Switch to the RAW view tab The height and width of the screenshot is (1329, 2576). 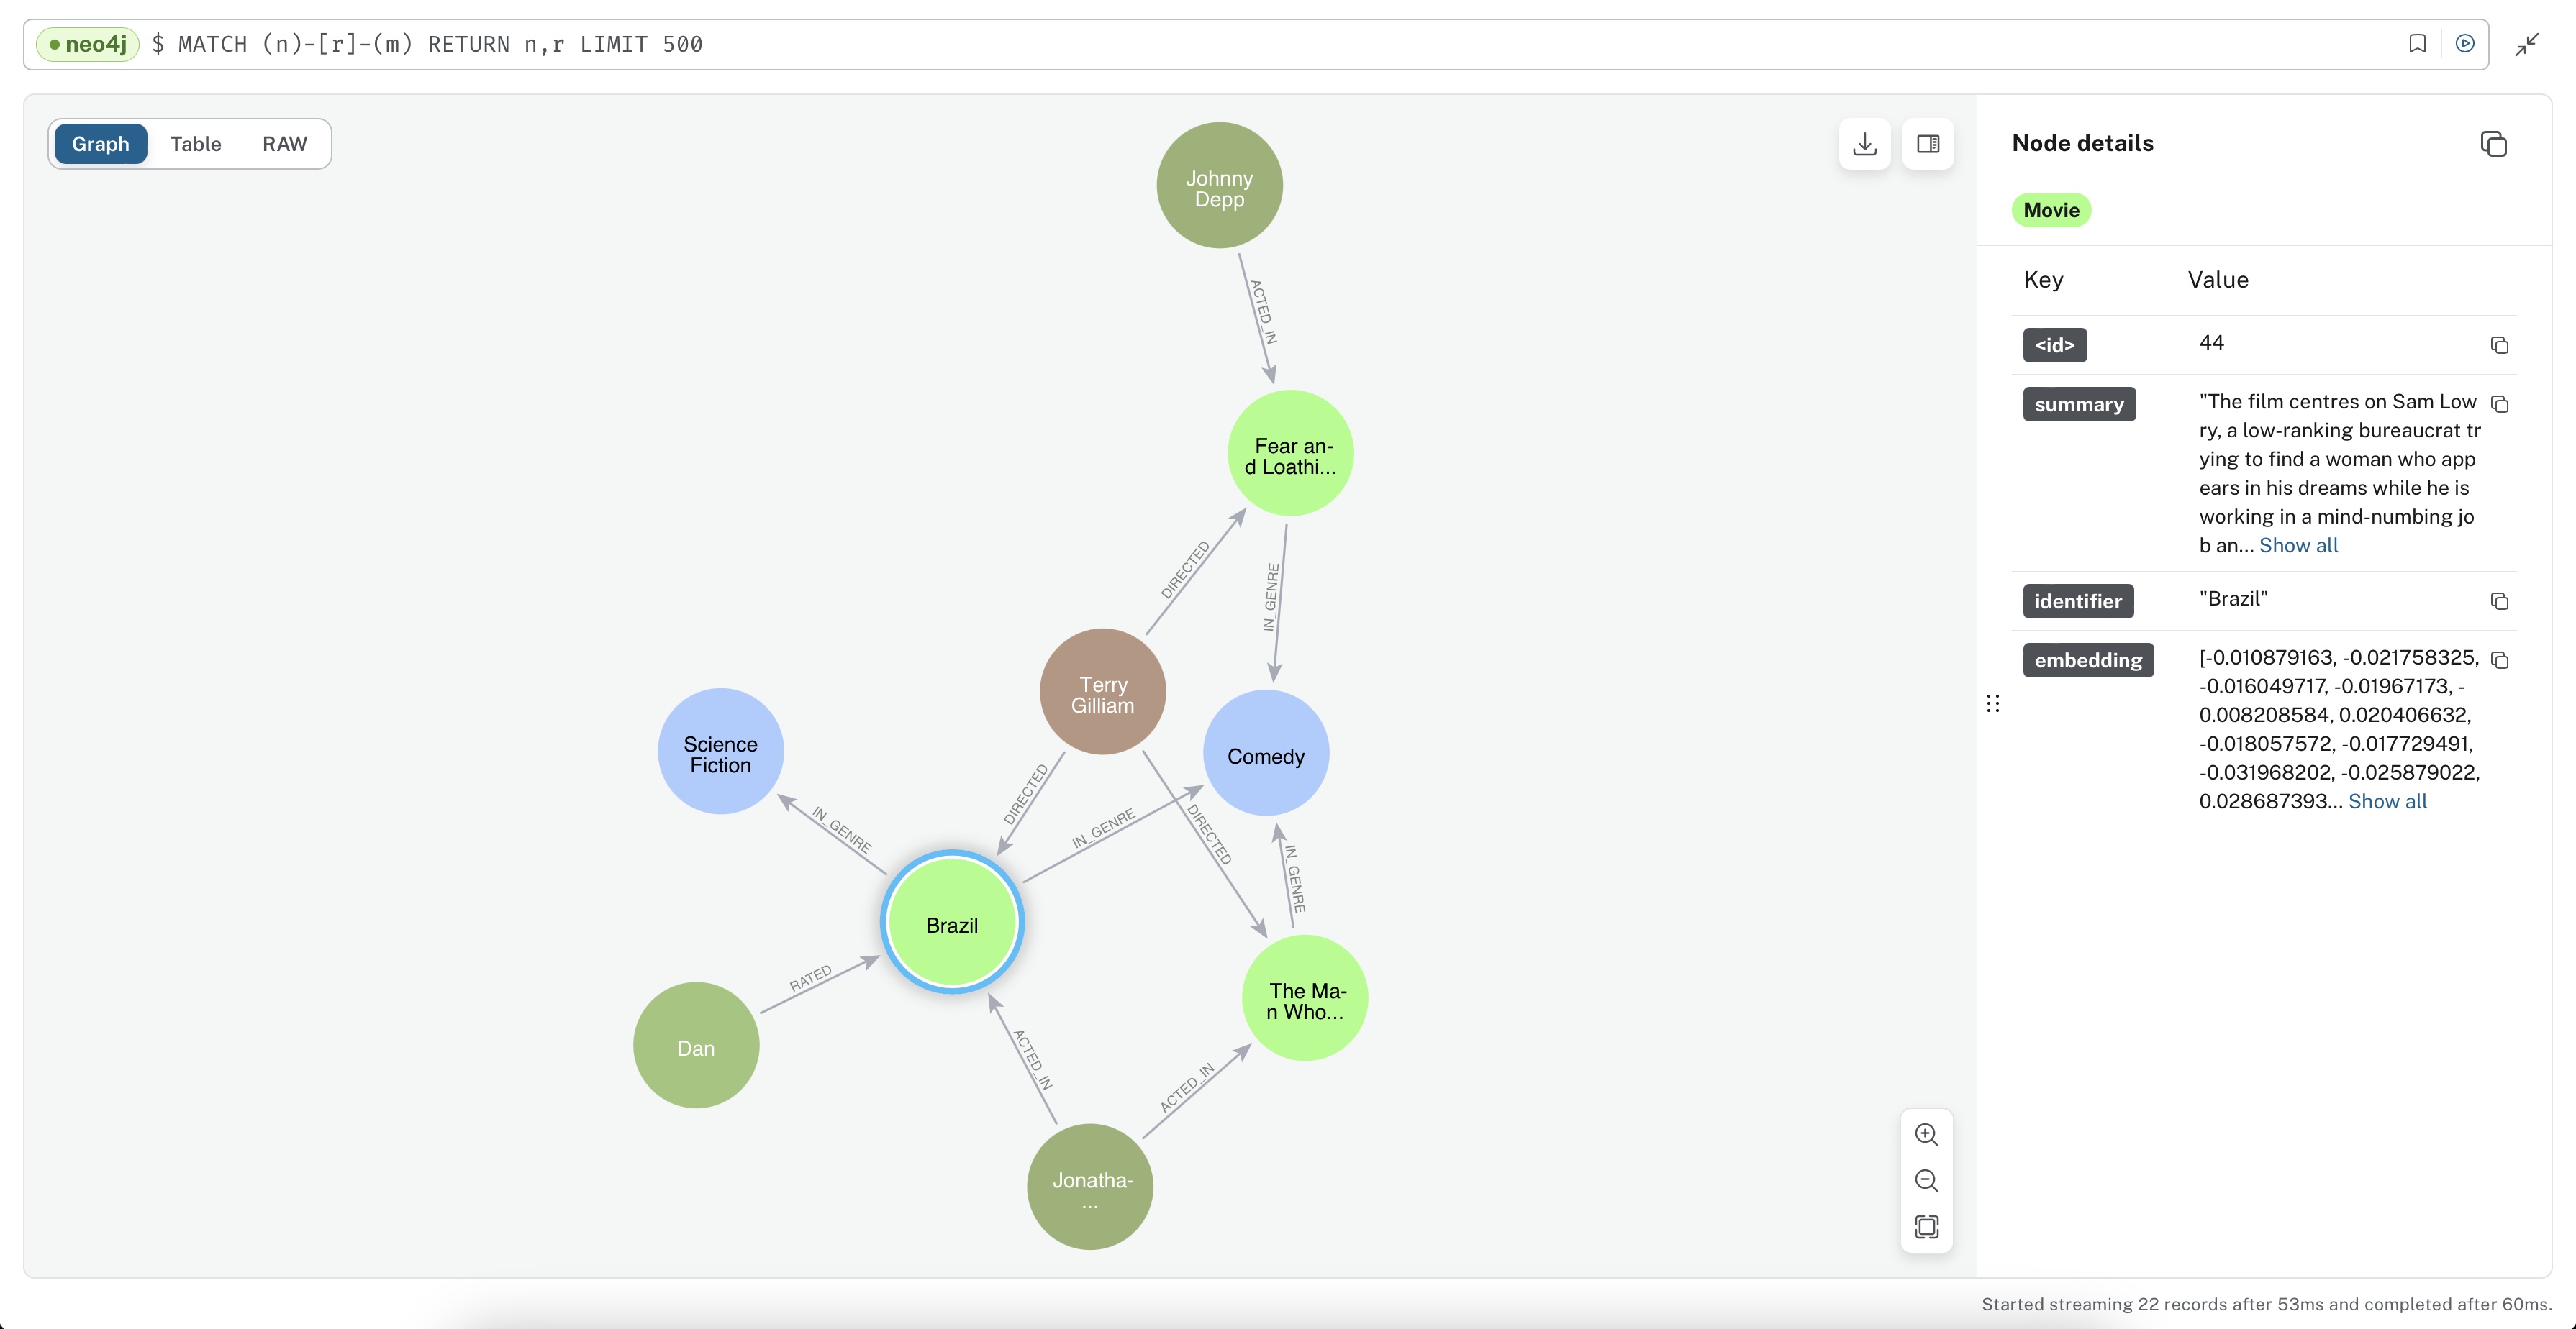tap(284, 142)
